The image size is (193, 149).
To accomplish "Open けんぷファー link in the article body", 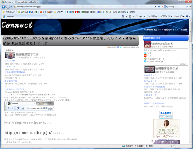I will (11, 61).
